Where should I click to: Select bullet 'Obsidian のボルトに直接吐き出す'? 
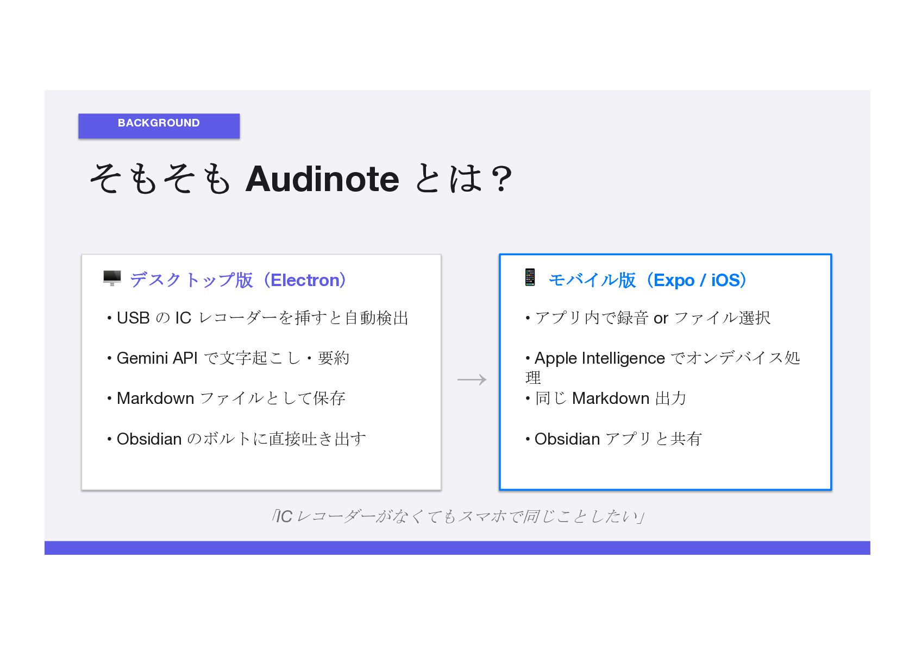pos(236,439)
